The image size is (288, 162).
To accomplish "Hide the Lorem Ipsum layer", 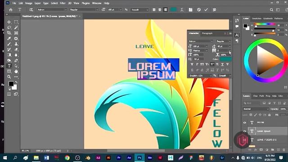I will [x=245, y=131].
